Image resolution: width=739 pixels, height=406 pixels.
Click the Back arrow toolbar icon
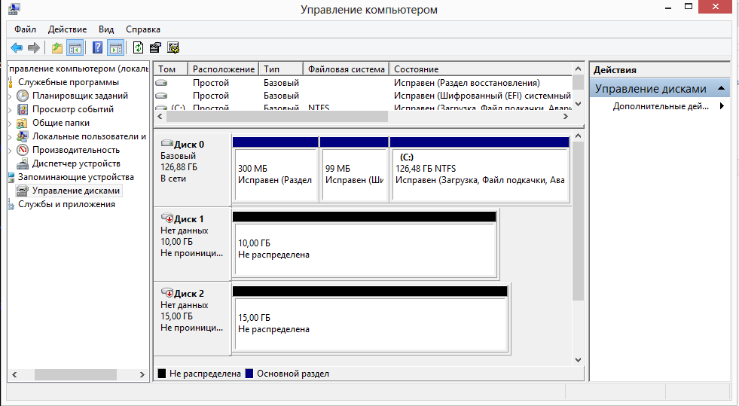[17, 47]
